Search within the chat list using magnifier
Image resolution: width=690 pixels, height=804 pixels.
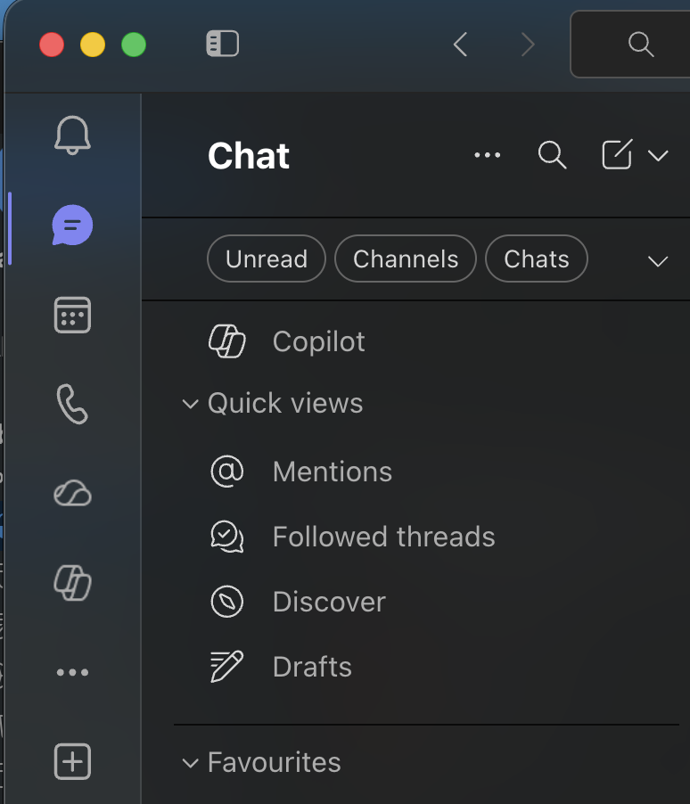(552, 155)
